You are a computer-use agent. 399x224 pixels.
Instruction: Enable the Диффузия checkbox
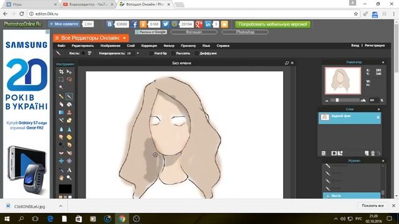pyautogui.click(x=197, y=54)
